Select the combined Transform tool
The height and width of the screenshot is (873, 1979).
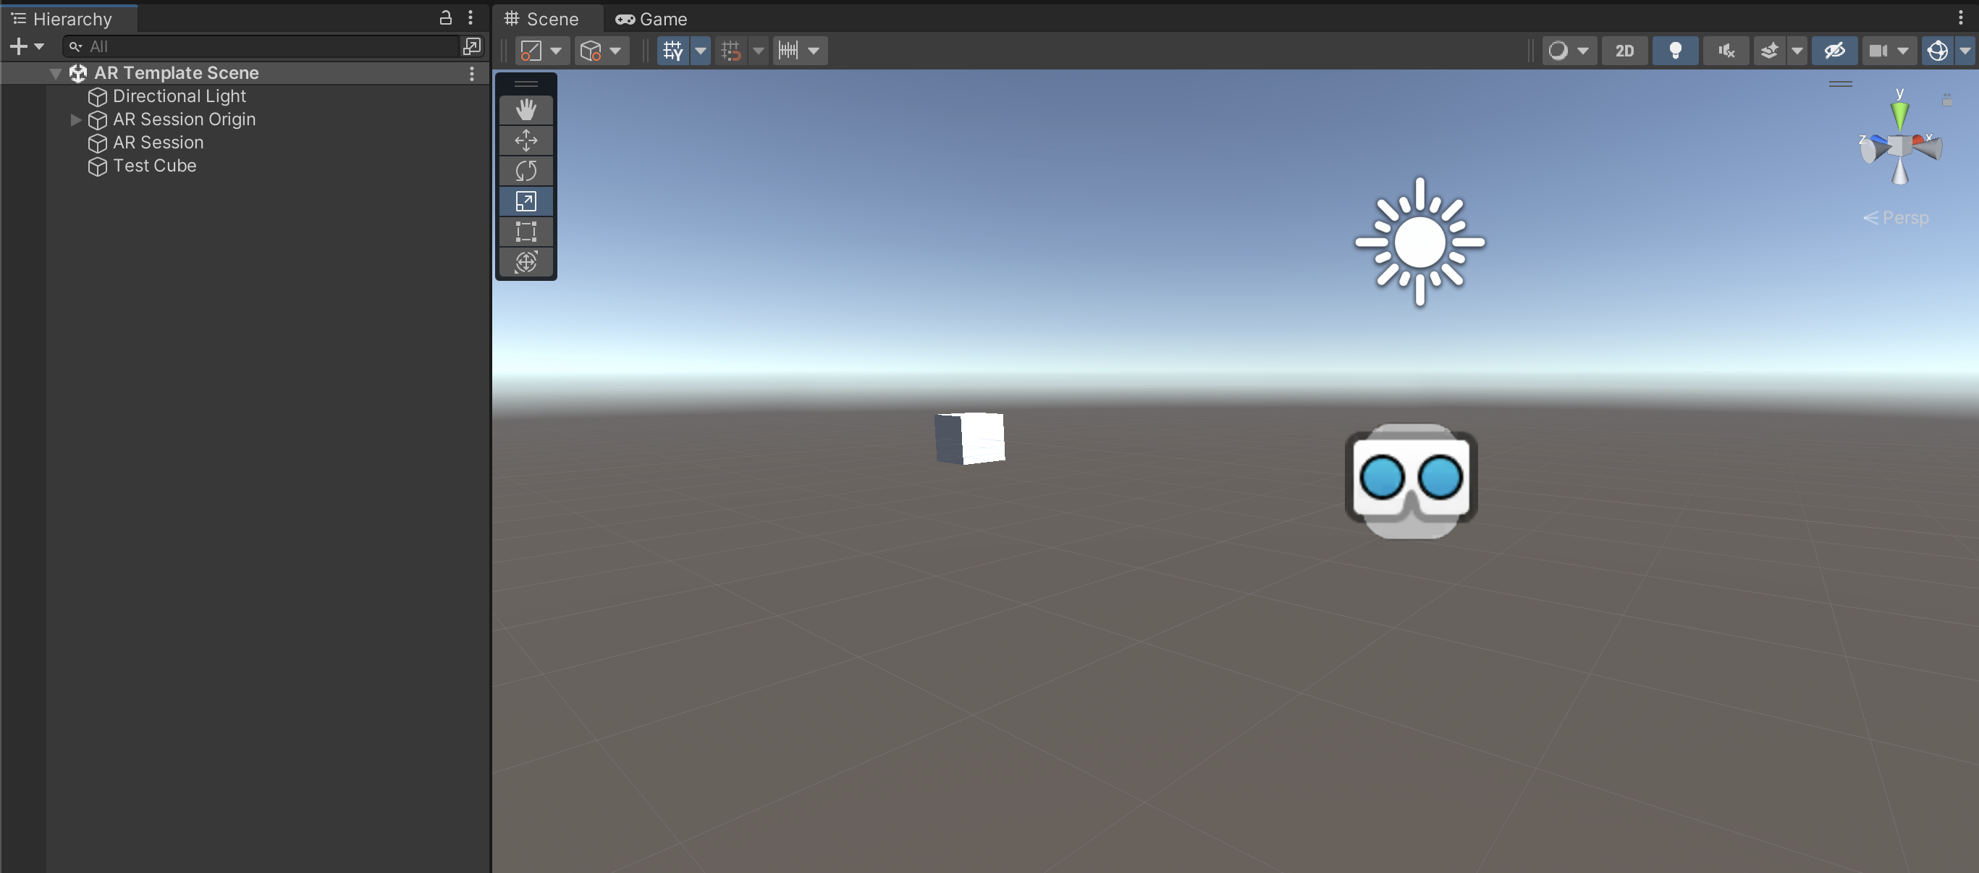point(526,262)
